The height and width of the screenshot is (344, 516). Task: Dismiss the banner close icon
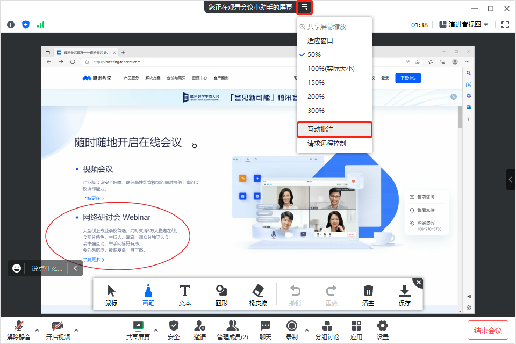click(x=454, y=97)
